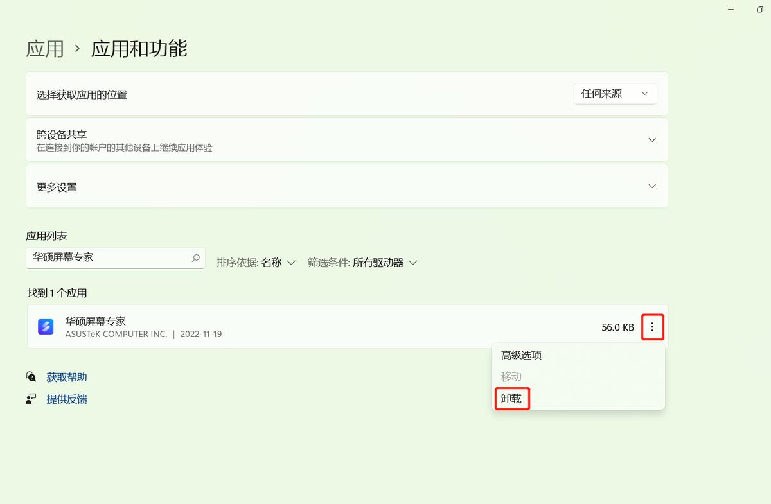Click the 提供反馈 person icon
Image resolution: width=771 pixels, height=504 pixels.
click(31, 399)
